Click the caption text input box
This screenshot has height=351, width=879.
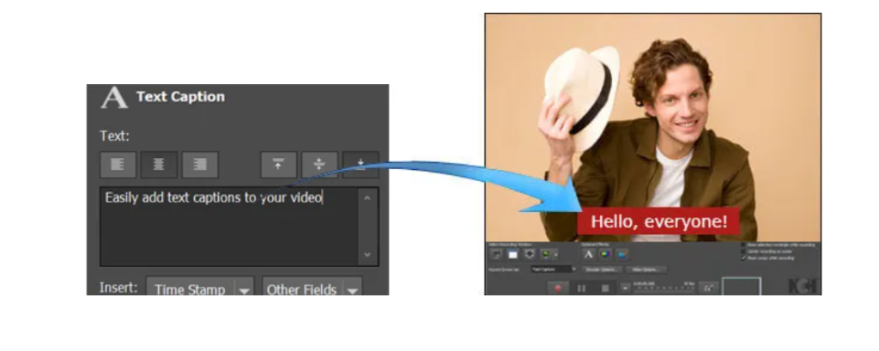point(228,227)
